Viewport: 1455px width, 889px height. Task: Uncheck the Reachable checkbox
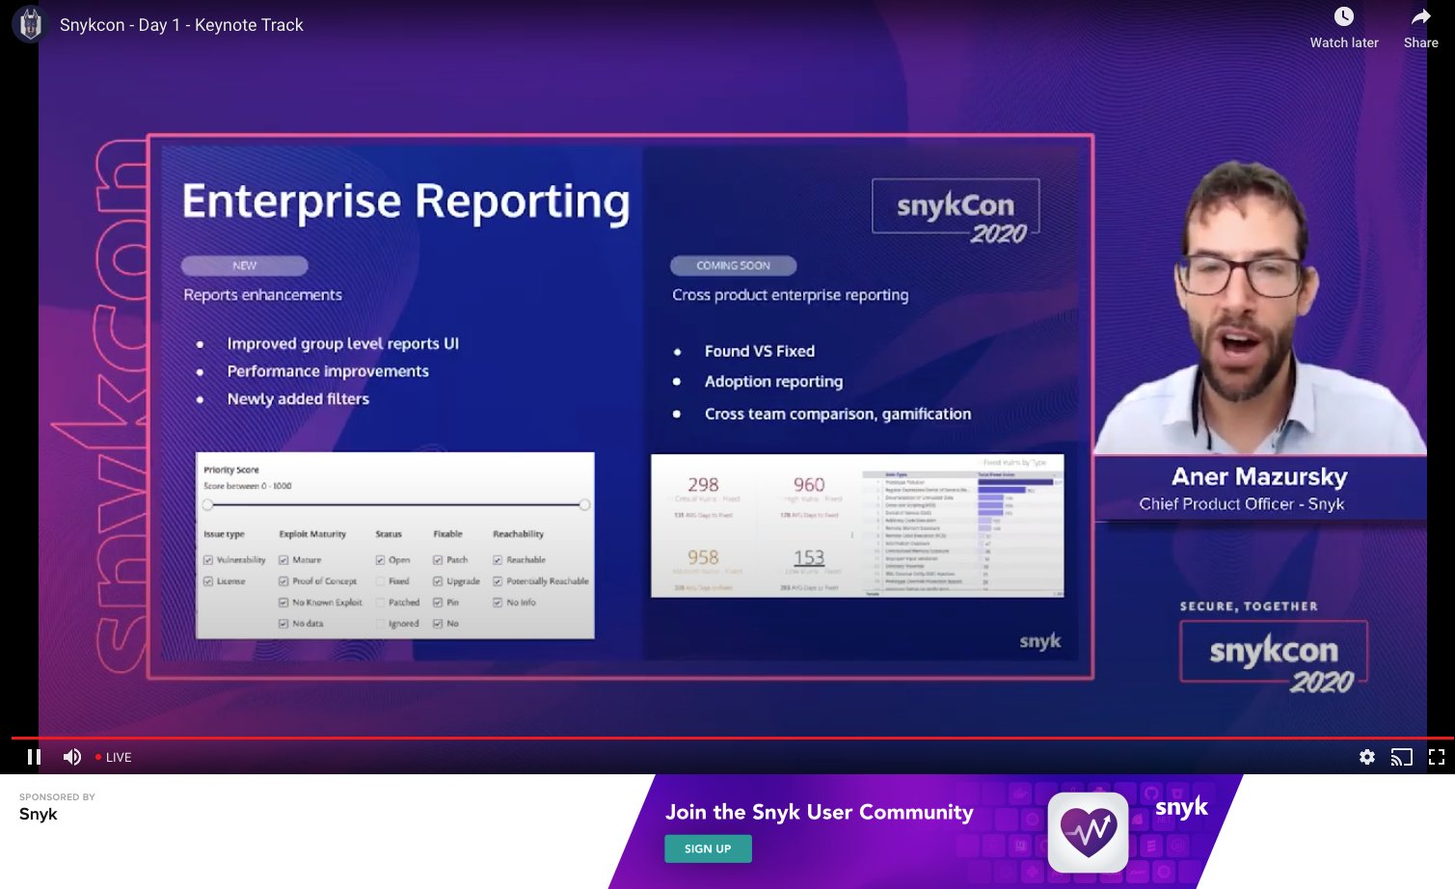498,559
